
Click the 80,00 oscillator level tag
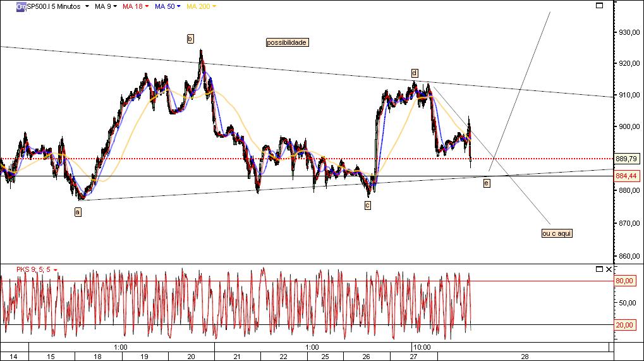[624, 281]
